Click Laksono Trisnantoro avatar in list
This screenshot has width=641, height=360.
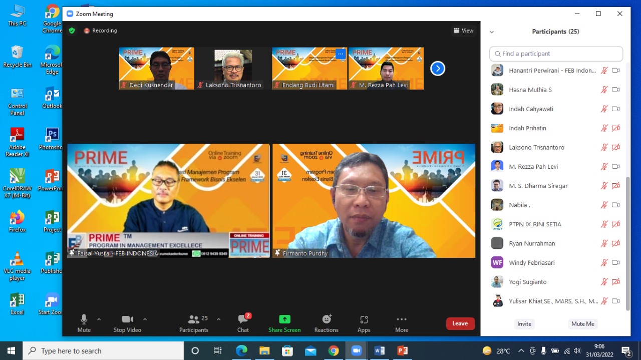click(497, 147)
